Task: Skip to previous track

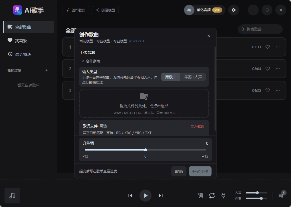Action: point(130,196)
